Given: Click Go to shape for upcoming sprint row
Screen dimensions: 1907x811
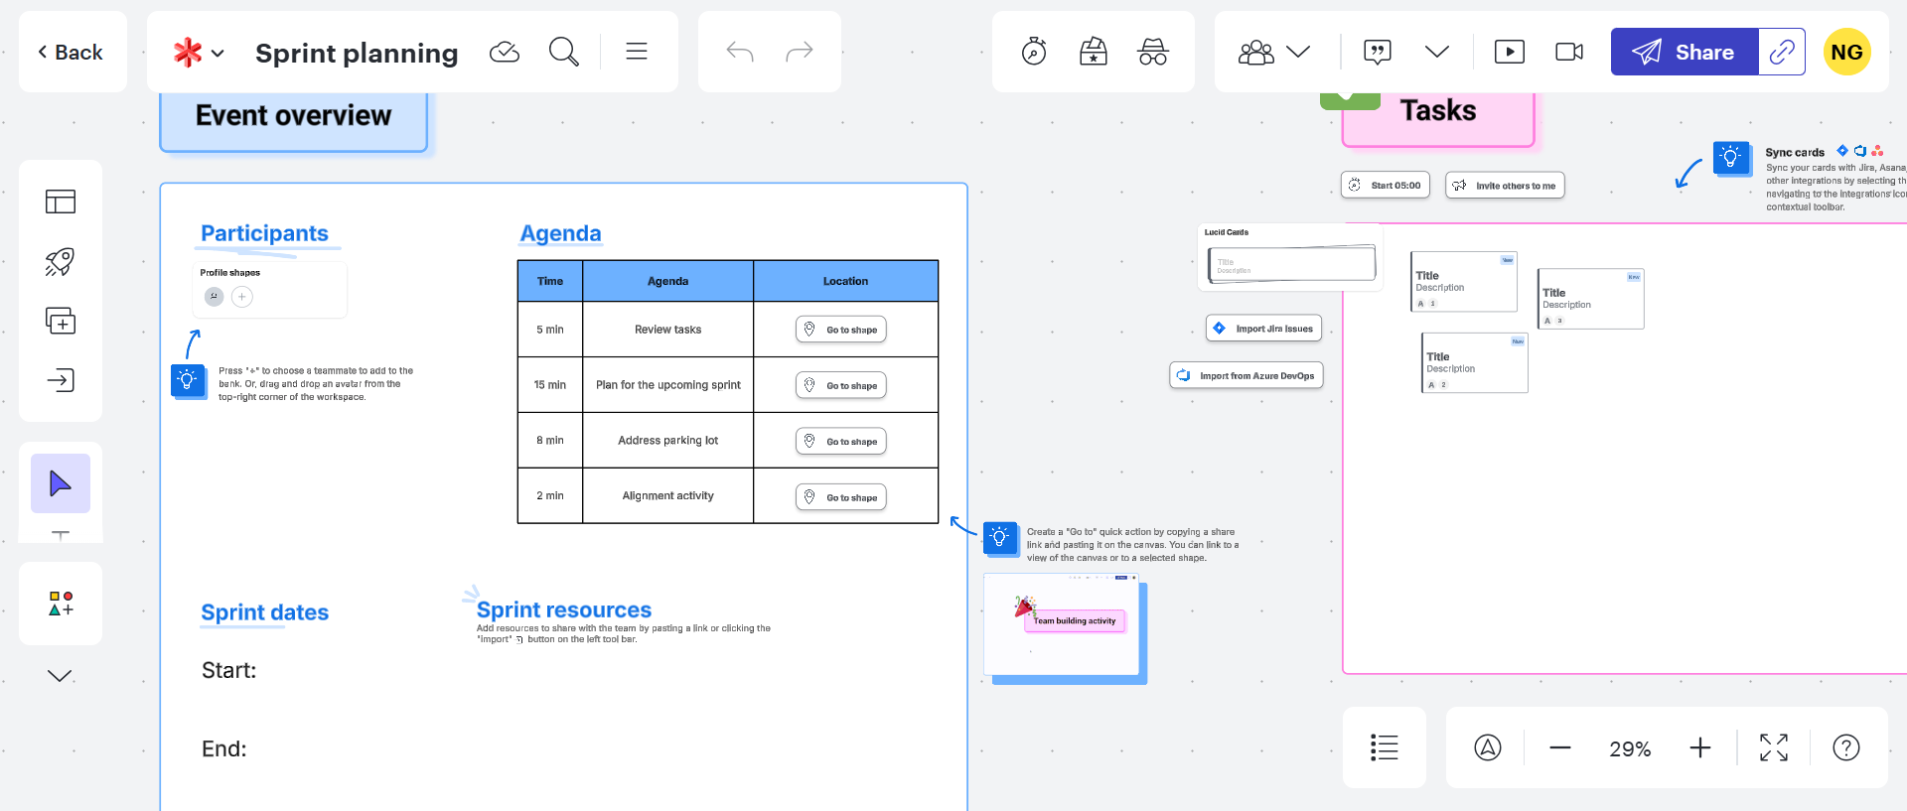Looking at the screenshot, I should click(x=841, y=385).
